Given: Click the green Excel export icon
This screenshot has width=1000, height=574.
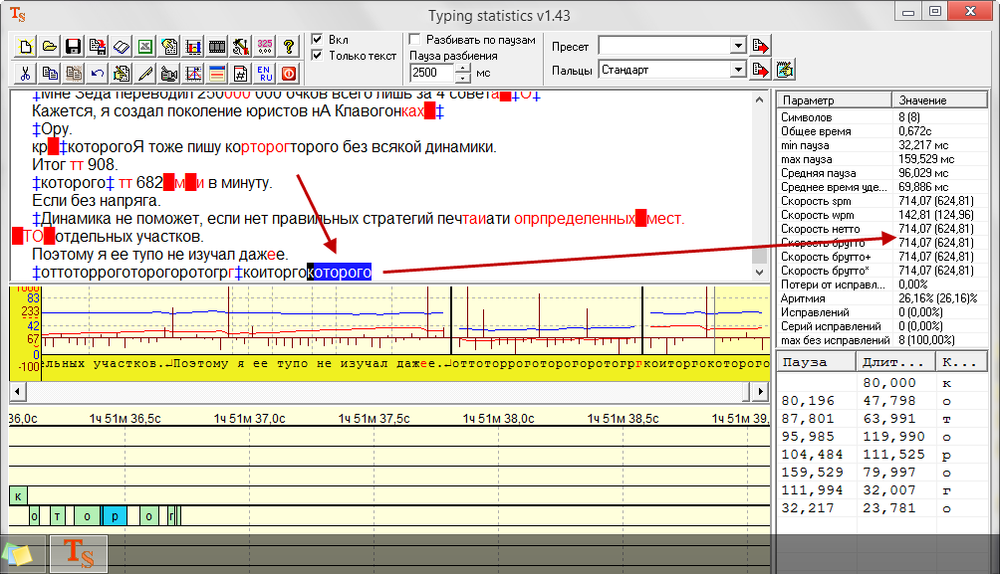Looking at the screenshot, I should (x=144, y=46).
